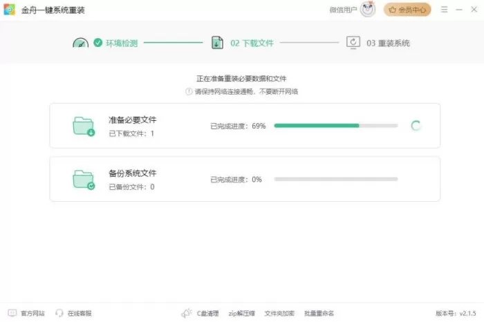The height and width of the screenshot is (322, 484).
Task: Click the 准备必要文件 title
Action: click(x=133, y=120)
